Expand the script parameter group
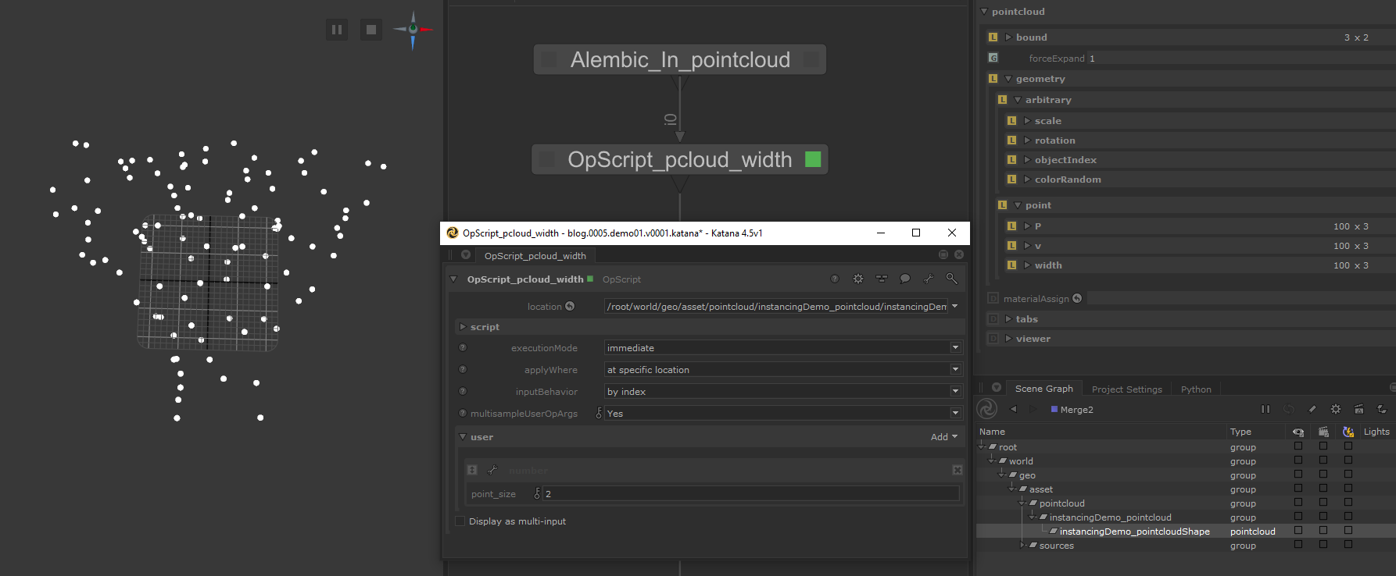The width and height of the screenshot is (1396, 576). [463, 326]
